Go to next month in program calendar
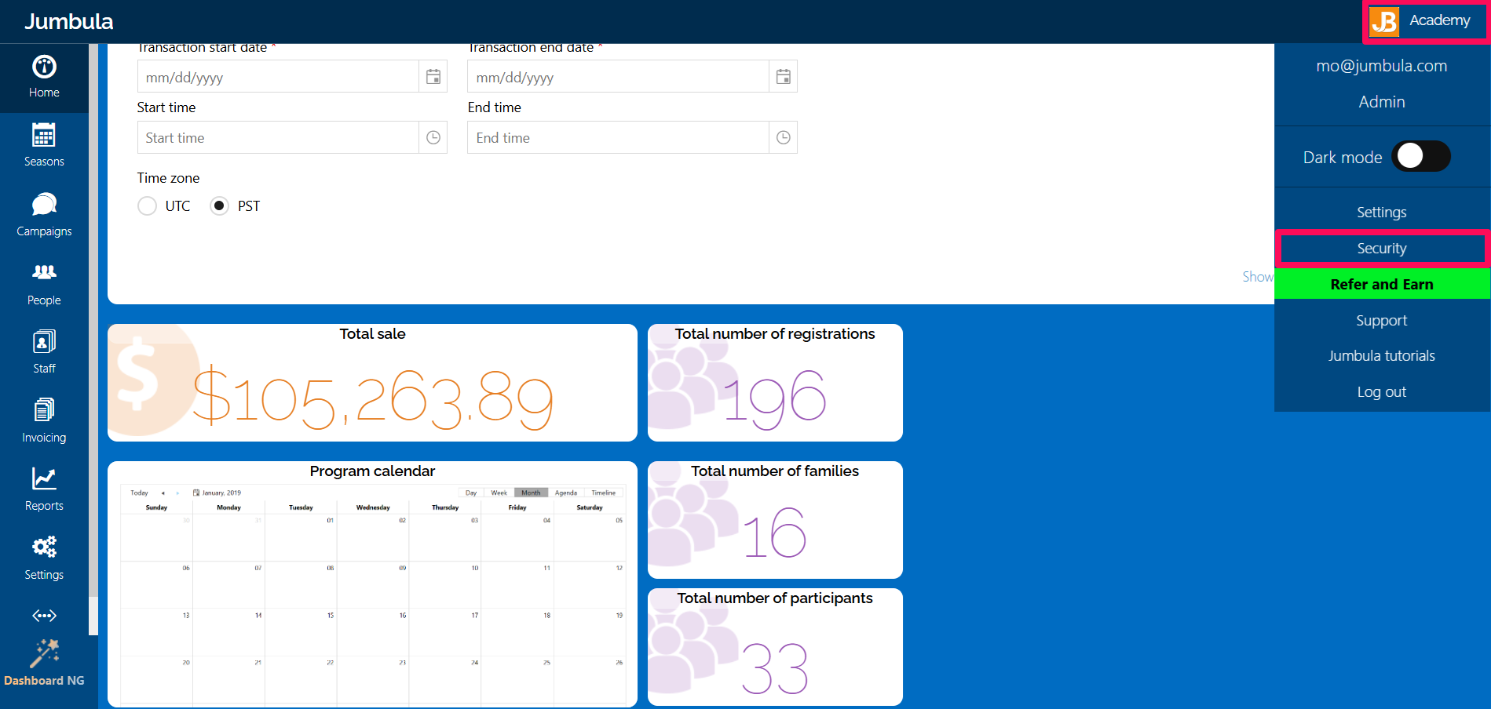Viewport: 1491px width, 709px height. (x=177, y=493)
